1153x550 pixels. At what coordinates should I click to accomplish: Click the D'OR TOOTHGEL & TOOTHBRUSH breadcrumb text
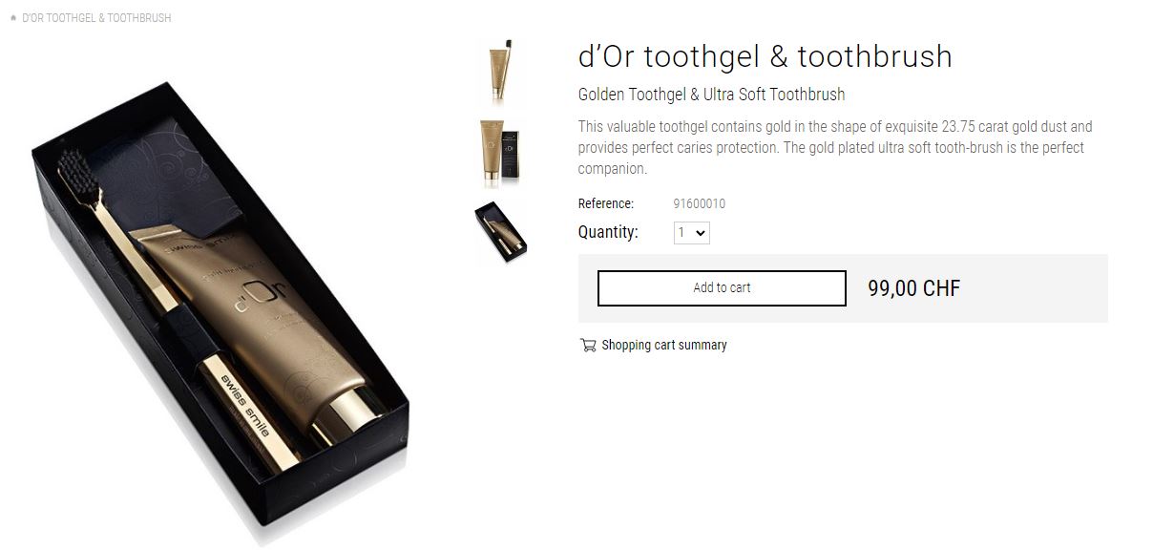tap(96, 18)
